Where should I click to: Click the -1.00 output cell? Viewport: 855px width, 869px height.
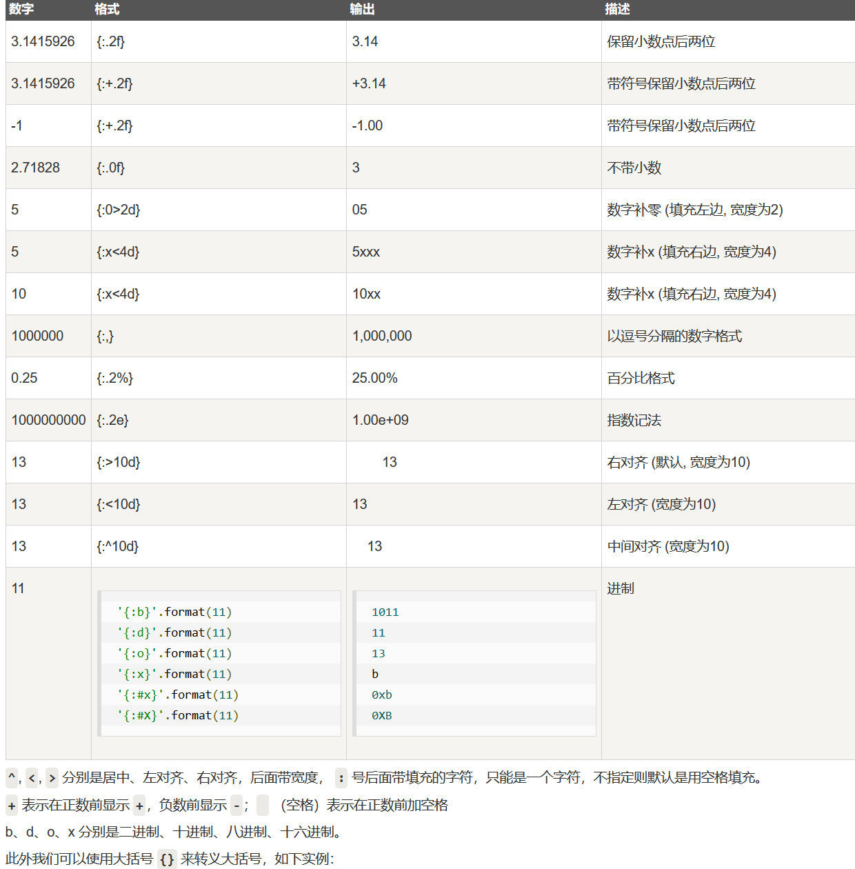474,126
